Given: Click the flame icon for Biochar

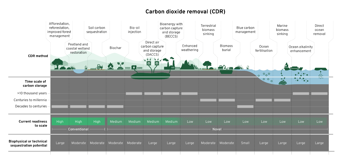Looking at the screenshot, I should 110,66.
